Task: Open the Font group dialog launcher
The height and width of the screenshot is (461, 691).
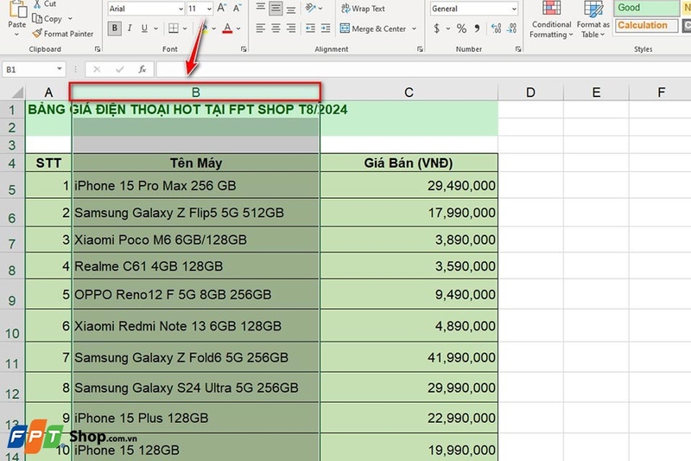Action: pos(244,49)
